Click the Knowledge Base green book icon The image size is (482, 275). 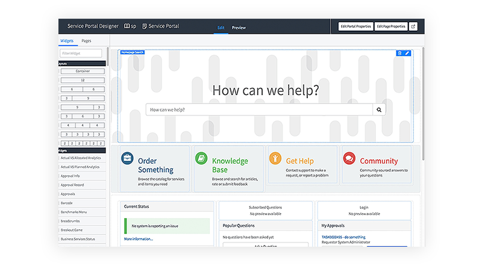tap(201, 158)
